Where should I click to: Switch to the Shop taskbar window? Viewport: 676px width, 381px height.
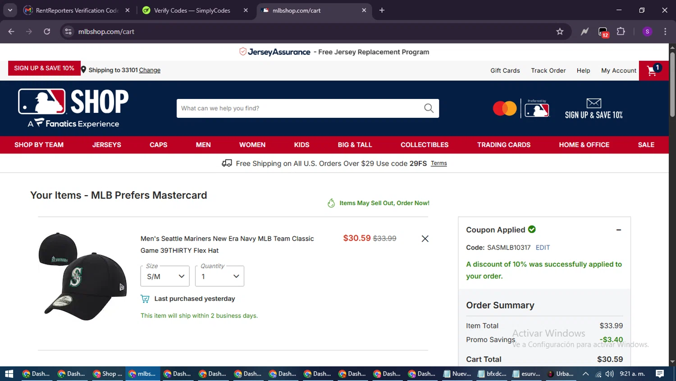point(108,374)
